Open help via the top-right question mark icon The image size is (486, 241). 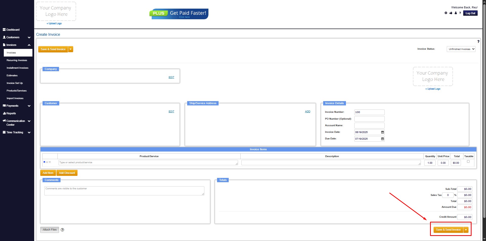[x=460, y=13]
